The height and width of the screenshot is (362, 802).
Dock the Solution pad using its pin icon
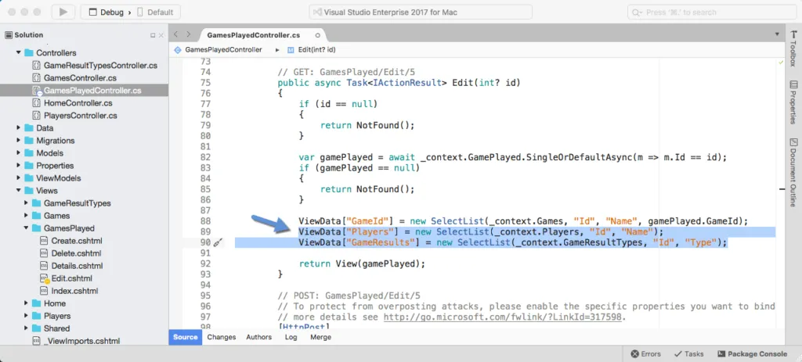[x=153, y=35]
